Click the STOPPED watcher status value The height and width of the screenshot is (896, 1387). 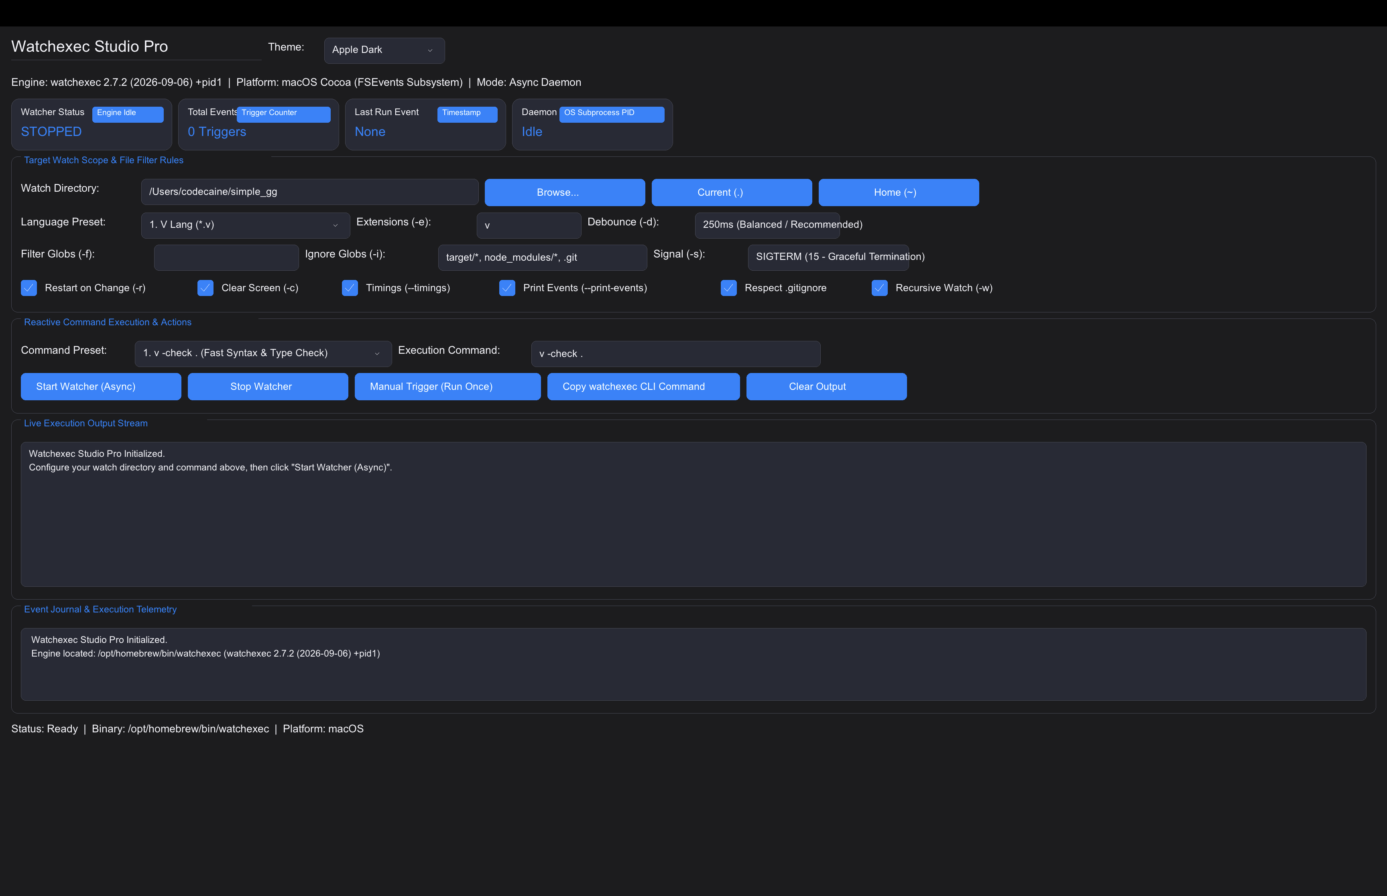coord(51,132)
